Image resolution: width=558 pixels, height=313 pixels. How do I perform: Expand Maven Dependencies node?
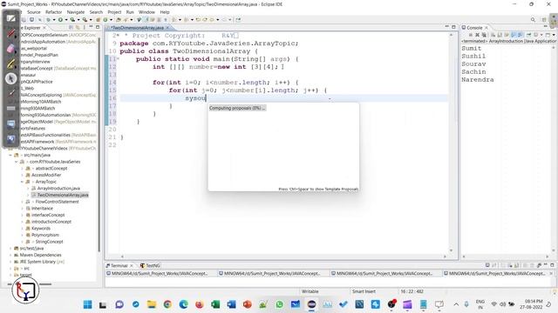(x=10, y=255)
